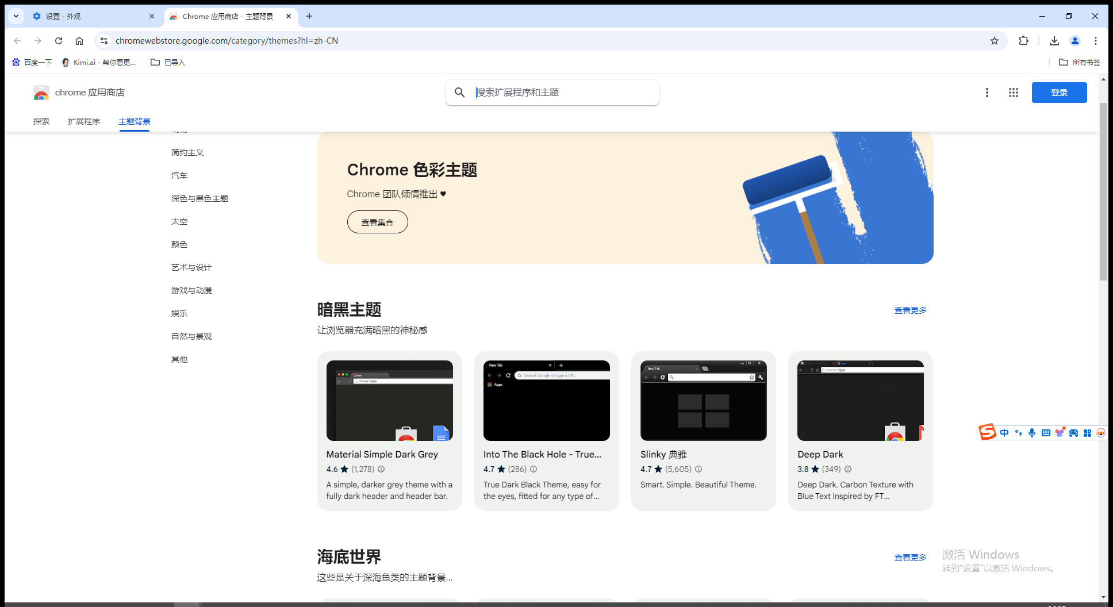Close the 设置 - 外观 tab
This screenshot has height=607, width=1113.
click(x=152, y=16)
